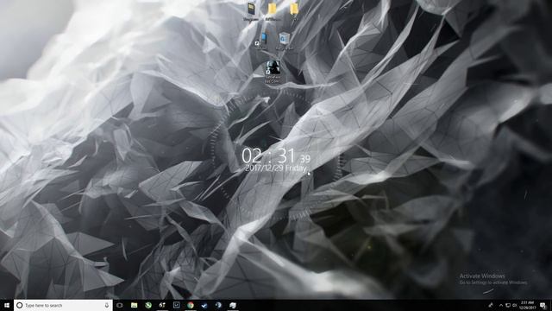Open the taskbar clock and date flyout
The image size is (552, 311).
pos(527,305)
